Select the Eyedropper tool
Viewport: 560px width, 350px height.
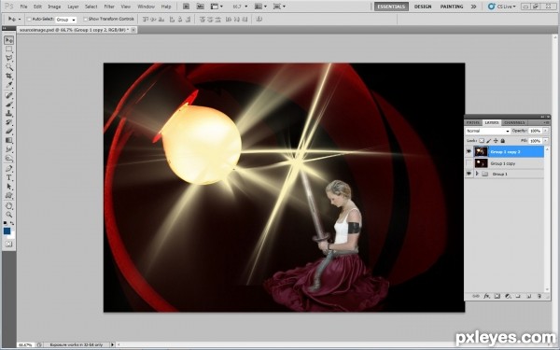[x=8, y=85]
